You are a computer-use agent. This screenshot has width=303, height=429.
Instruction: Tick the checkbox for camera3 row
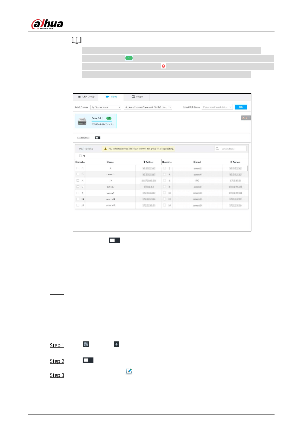tap(78, 174)
